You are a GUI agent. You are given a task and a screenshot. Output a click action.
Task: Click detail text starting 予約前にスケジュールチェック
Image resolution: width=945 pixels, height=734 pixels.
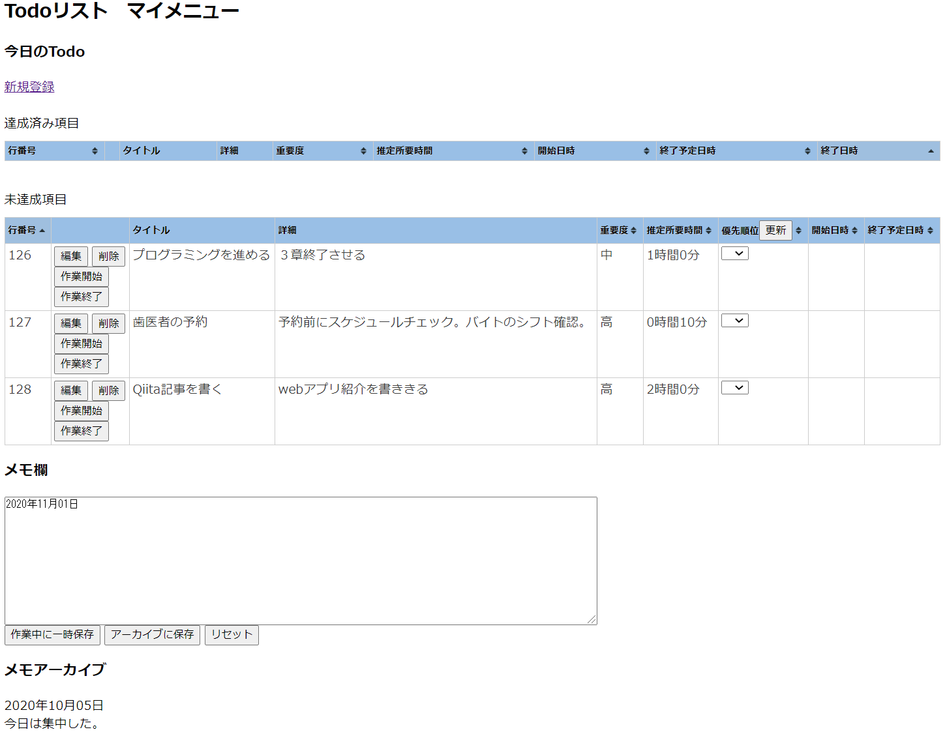tap(433, 322)
